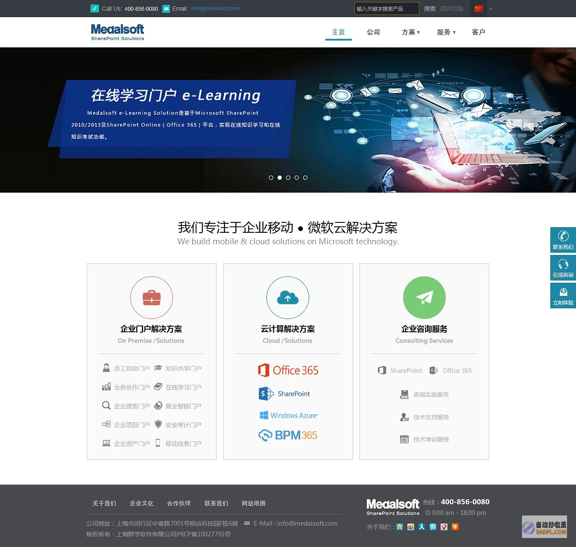Screen dimensions: 576x547
Task: Click the Medalsoft logo in footer
Action: (393, 507)
